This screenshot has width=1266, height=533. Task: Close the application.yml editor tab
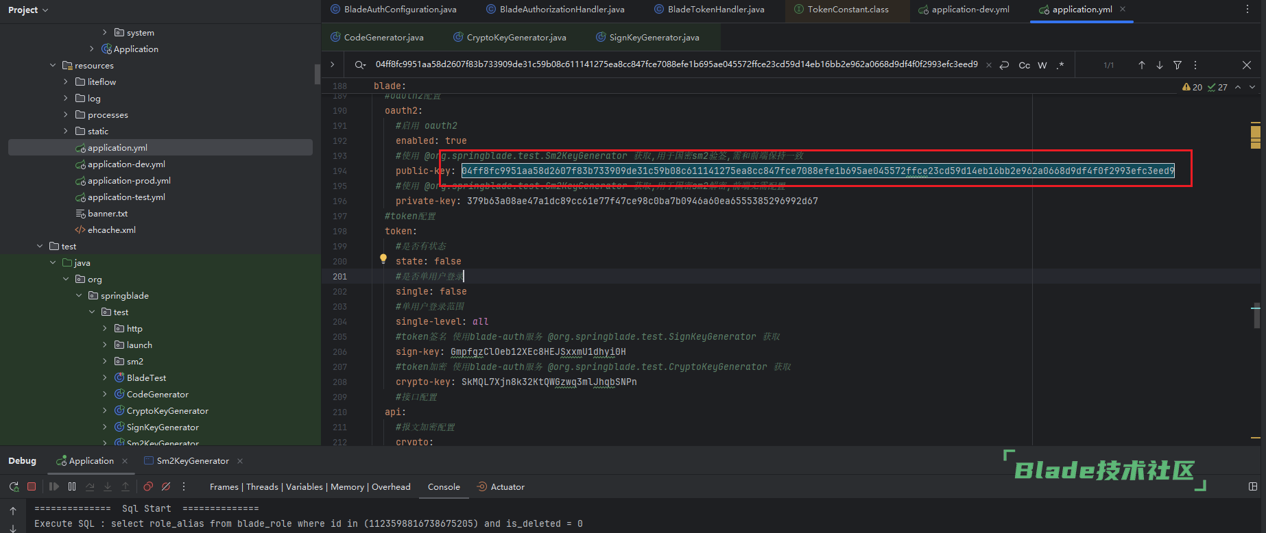1123,9
